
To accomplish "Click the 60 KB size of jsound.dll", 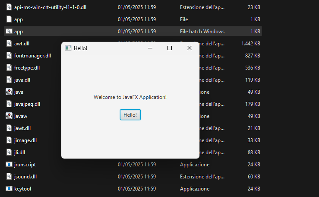I will (x=254, y=176).
